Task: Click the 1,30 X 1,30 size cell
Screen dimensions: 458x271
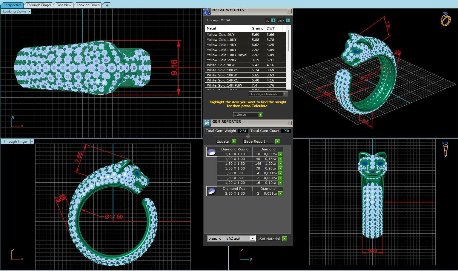Action: tap(235, 164)
